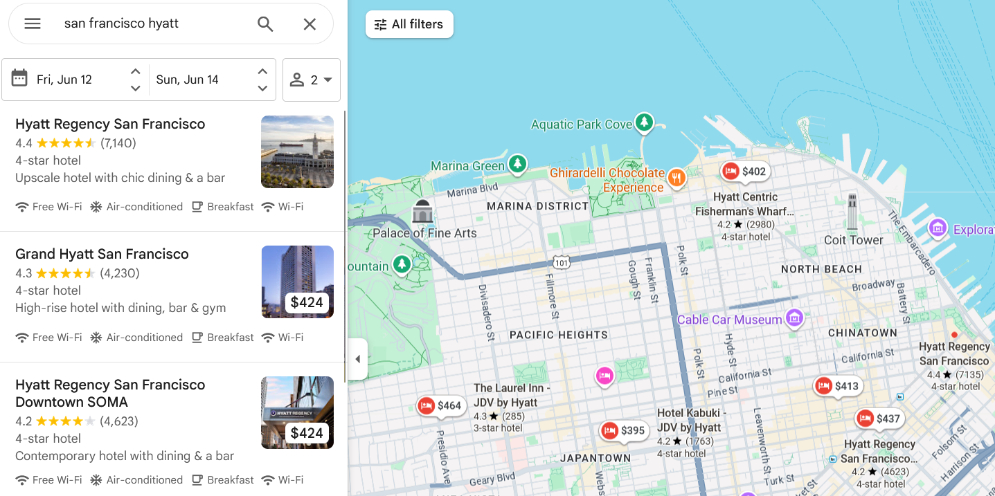View Hyatt Regency San Francisco photo thumbnail
Image resolution: width=995 pixels, height=496 pixels.
297,151
